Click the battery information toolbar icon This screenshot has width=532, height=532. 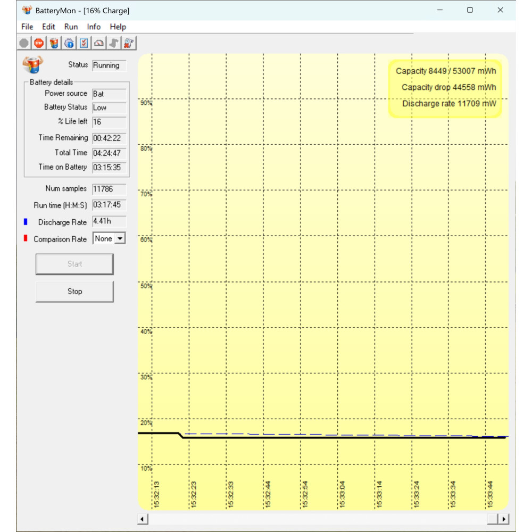click(x=54, y=43)
